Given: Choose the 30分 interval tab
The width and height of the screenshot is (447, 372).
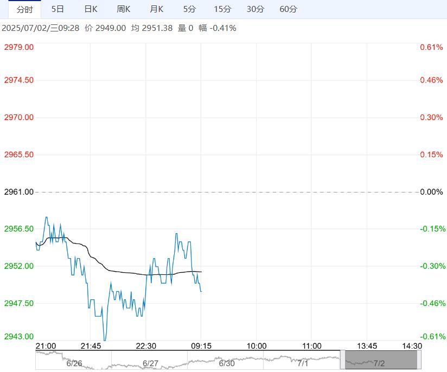Looking at the screenshot, I should tap(255, 9).
